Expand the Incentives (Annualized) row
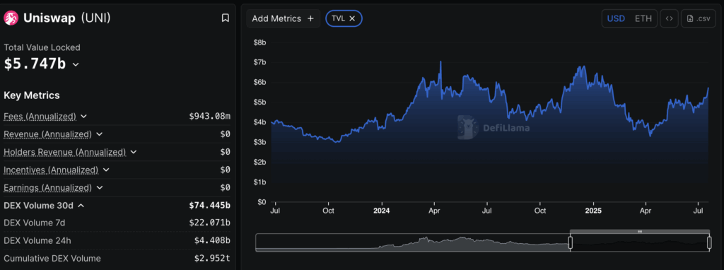724x270 pixels. (106, 170)
